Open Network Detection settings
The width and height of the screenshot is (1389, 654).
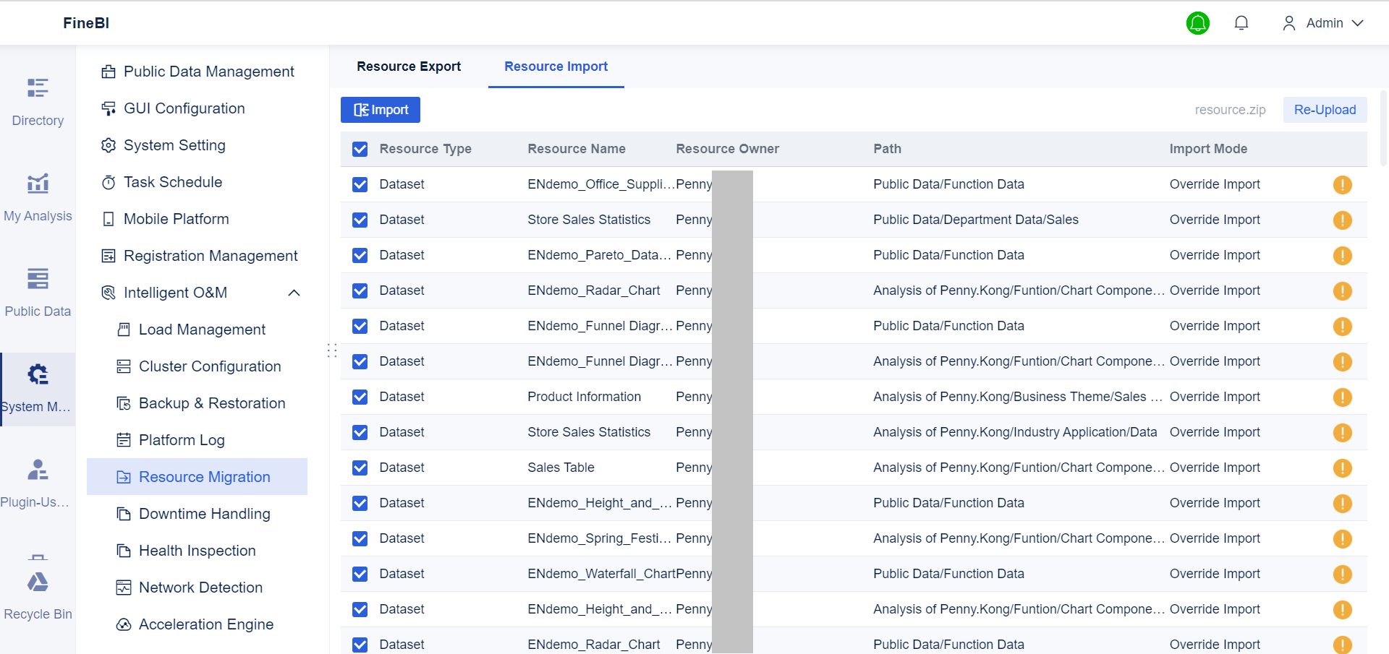click(x=200, y=588)
